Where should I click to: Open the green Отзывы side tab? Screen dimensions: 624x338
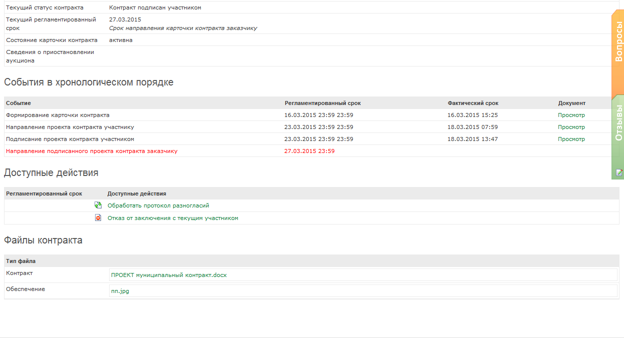[618, 122]
